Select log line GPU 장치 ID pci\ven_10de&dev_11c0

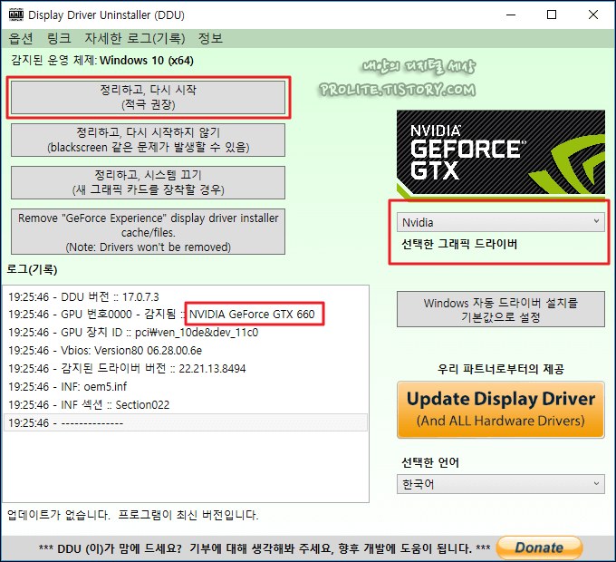(186, 333)
